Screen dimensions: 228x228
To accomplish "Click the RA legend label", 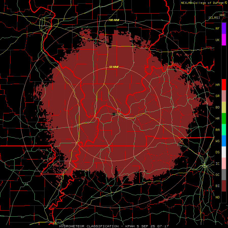I will [217, 130].
